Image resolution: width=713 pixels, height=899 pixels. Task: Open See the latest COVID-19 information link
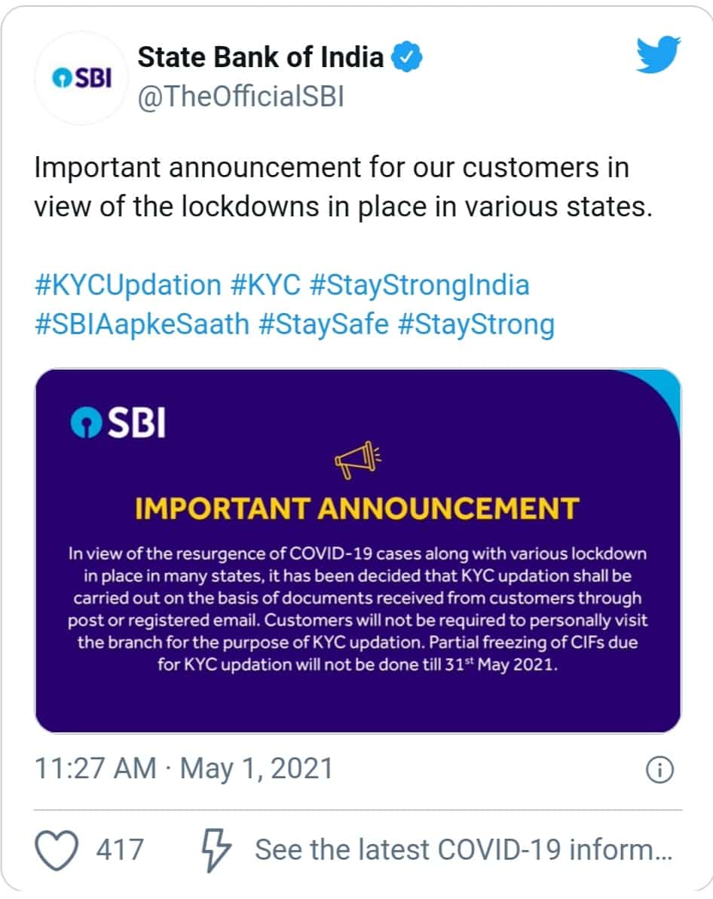(x=464, y=850)
